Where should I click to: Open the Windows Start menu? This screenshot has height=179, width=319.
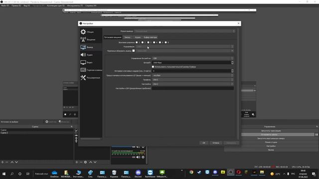click(x=4, y=174)
